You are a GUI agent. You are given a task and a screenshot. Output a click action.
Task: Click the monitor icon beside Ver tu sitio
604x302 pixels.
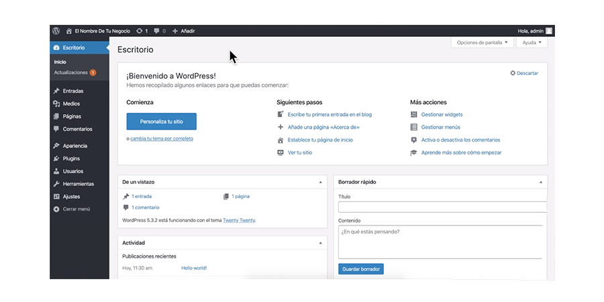tap(281, 152)
